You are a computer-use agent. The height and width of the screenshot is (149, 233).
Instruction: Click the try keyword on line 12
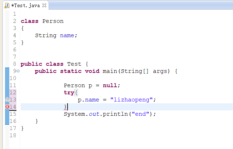point(69,93)
